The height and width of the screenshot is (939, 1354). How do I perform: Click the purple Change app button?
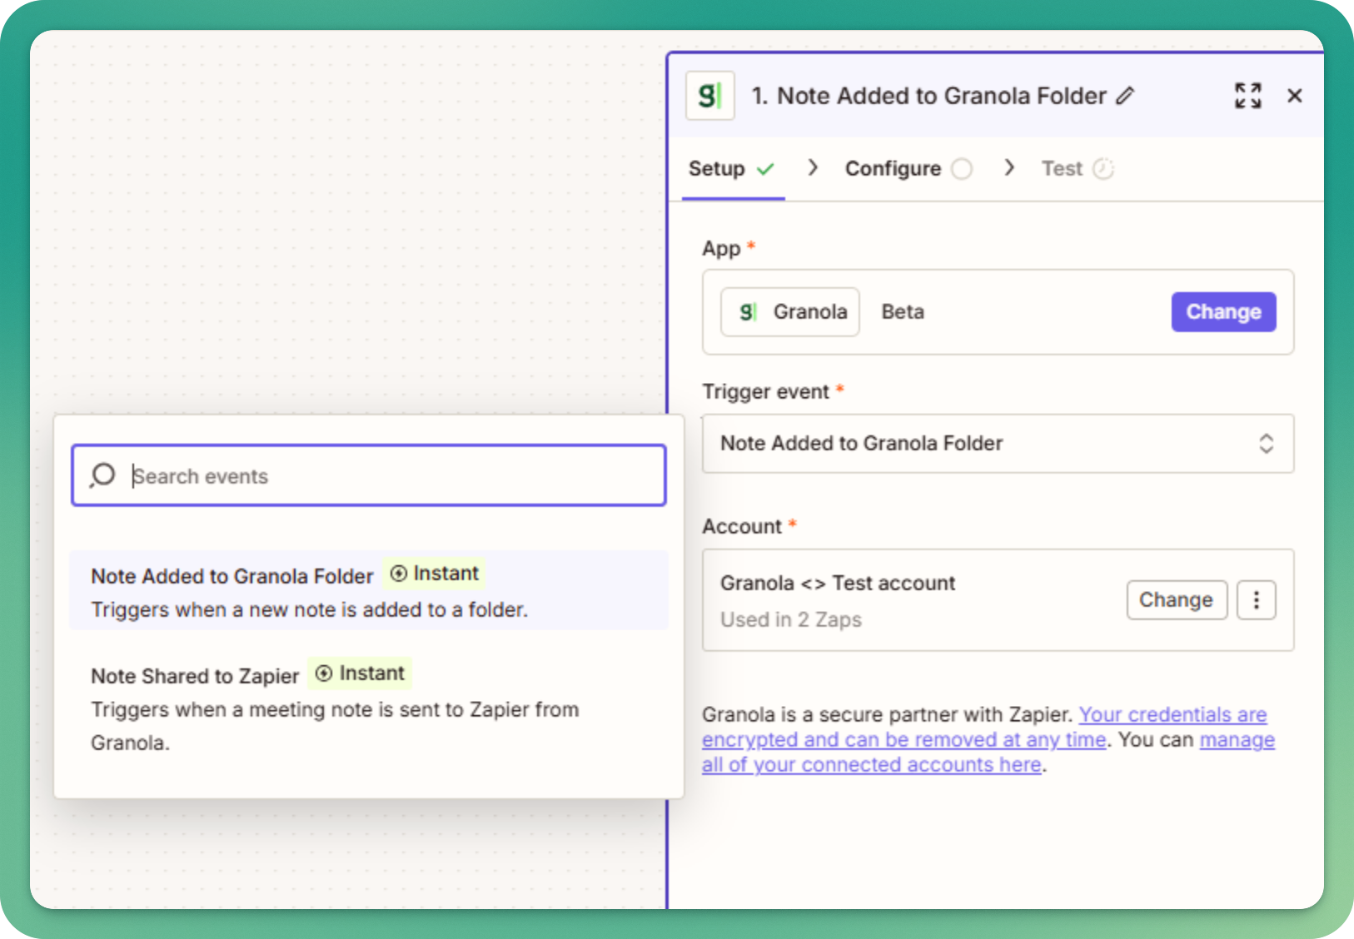[1223, 312]
